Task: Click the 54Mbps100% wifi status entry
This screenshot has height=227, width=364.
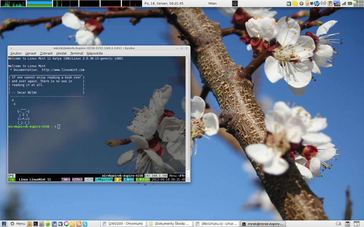Action: (104, 179)
